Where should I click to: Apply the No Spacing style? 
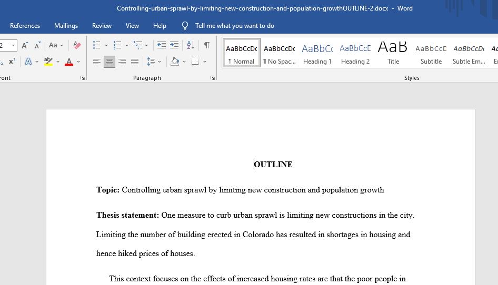click(280, 53)
